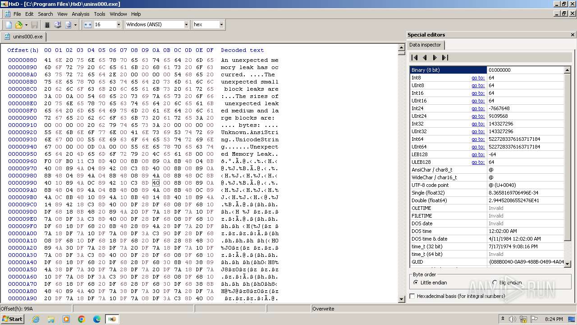Launch media player from taskbar
Screen dimensions: 577x325
(x=66, y=319)
